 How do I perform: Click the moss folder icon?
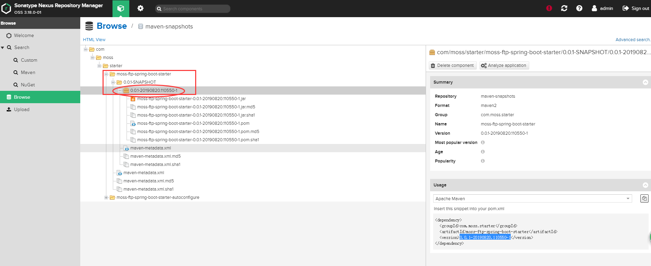pyautogui.click(x=99, y=58)
